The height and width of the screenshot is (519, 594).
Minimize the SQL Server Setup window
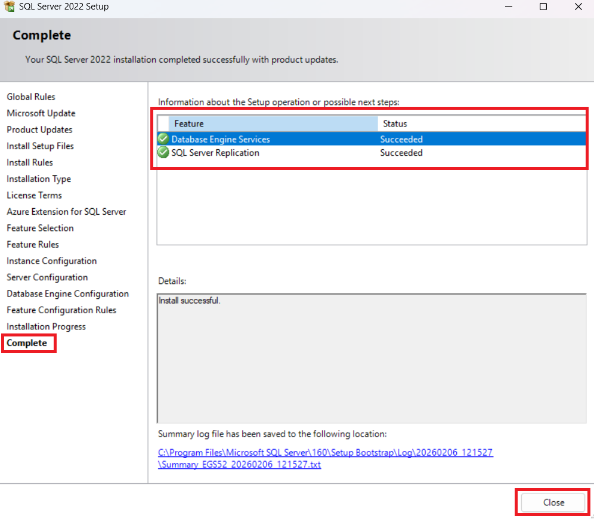pyautogui.click(x=508, y=7)
